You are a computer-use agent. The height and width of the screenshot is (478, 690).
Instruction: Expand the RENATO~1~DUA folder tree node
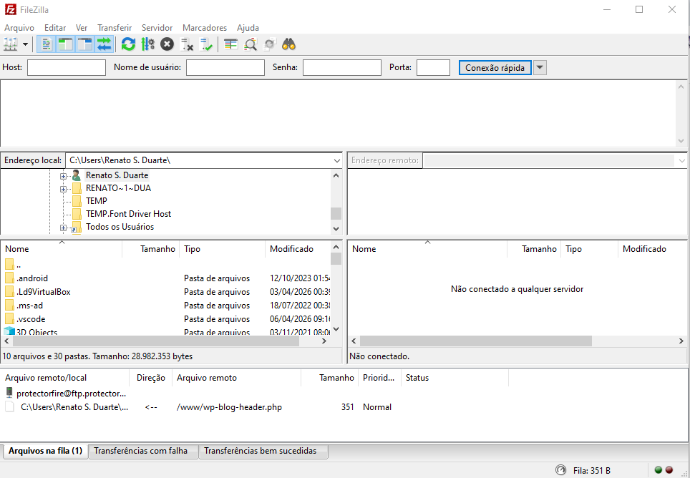coord(64,189)
